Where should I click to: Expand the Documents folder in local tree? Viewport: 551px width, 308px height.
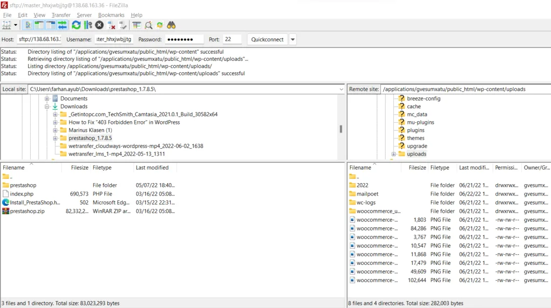(47, 99)
